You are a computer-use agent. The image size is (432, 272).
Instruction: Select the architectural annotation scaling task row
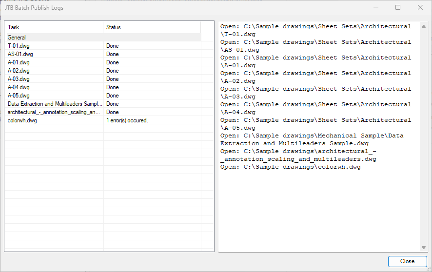(54, 112)
